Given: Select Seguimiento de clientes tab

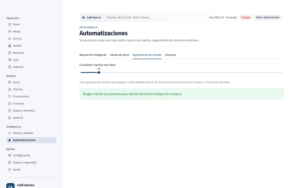Looking at the screenshot, I should click(147, 55).
